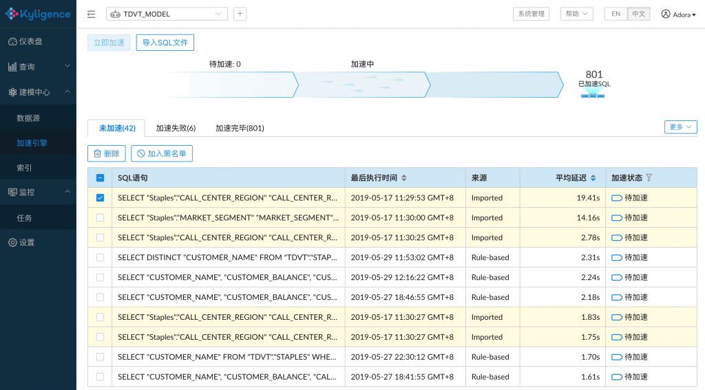Click 加入黑名单 button
Image resolution: width=705 pixels, height=390 pixels.
[x=162, y=153]
